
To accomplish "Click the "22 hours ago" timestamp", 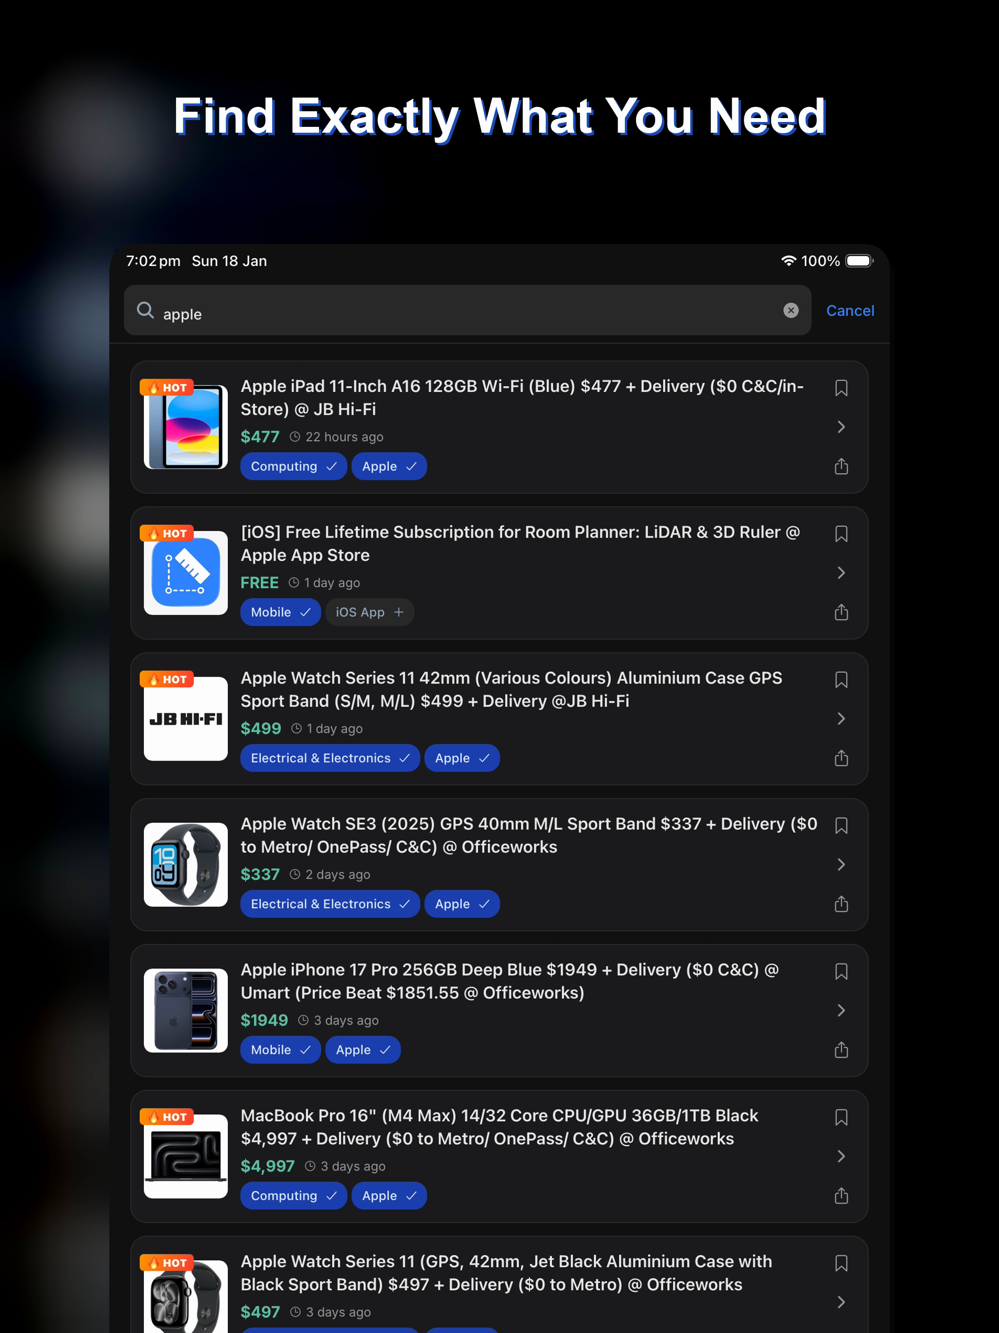I will click(x=344, y=437).
